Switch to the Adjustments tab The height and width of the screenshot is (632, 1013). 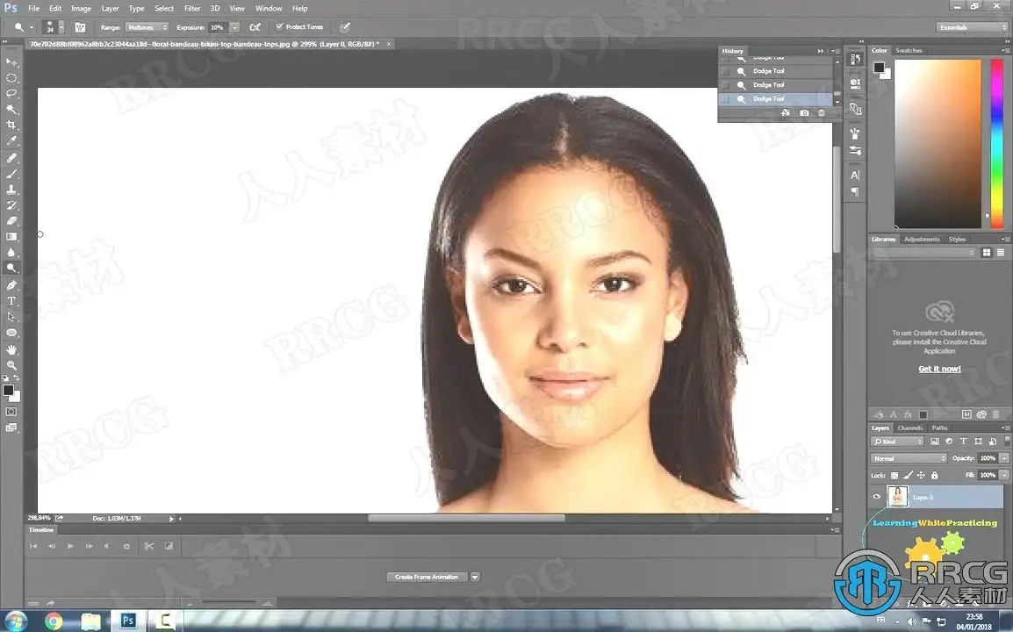[922, 239]
